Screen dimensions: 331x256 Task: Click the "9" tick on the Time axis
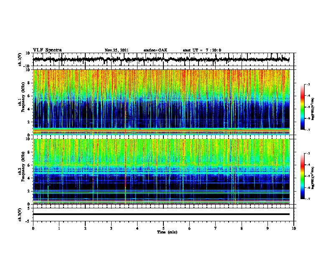(267, 228)
